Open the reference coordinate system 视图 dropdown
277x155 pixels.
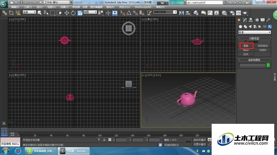[x=90, y=12]
